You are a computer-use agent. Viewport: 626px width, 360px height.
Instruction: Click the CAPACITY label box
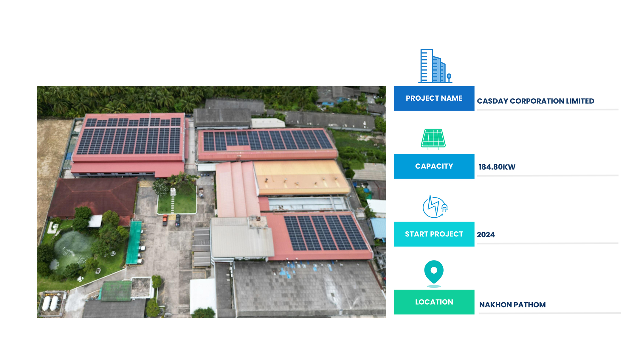tap(434, 166)
